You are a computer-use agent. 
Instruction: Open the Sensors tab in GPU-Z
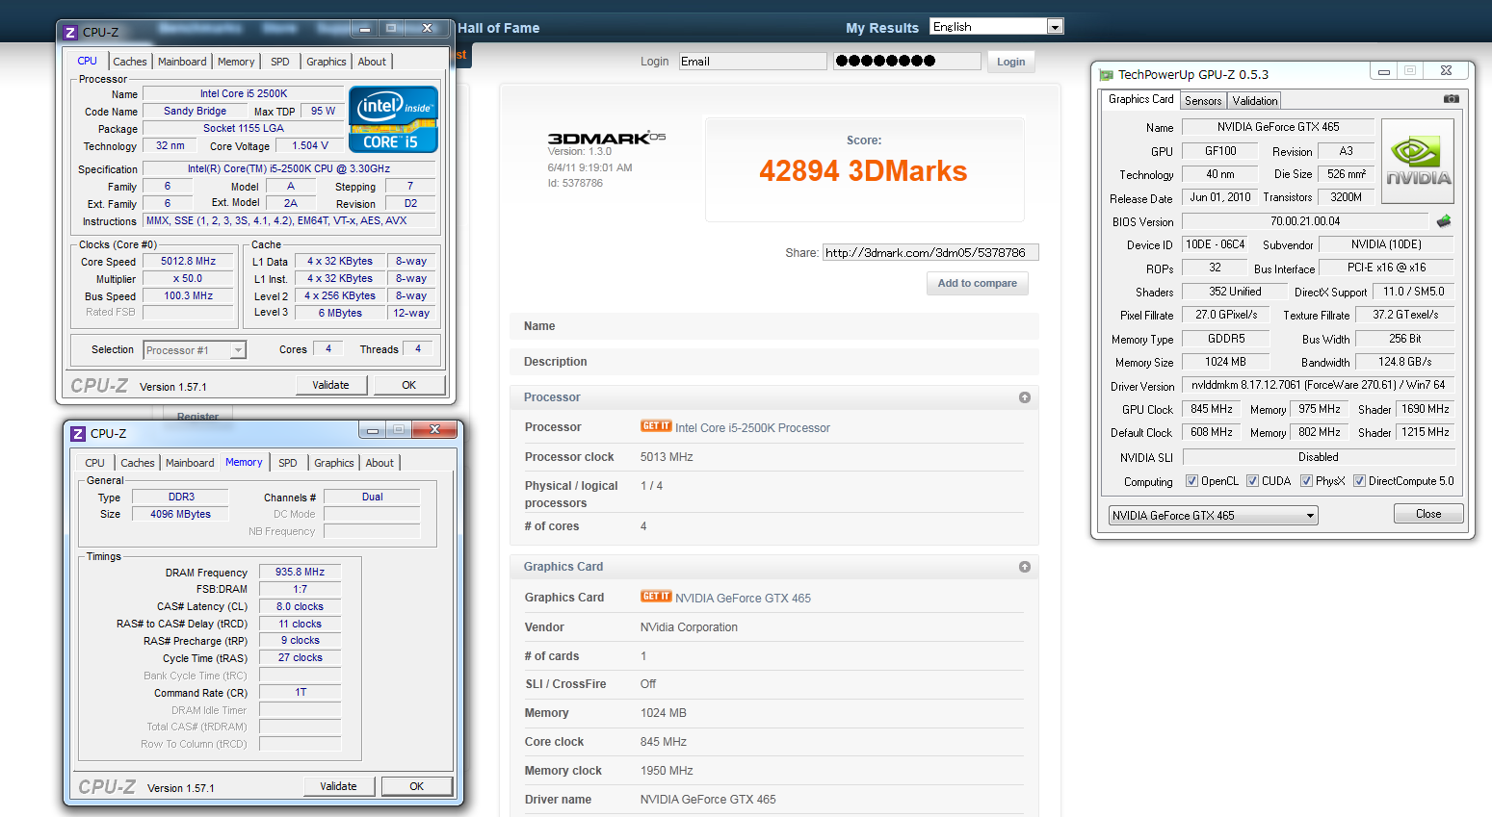[x=1203, y=101]
